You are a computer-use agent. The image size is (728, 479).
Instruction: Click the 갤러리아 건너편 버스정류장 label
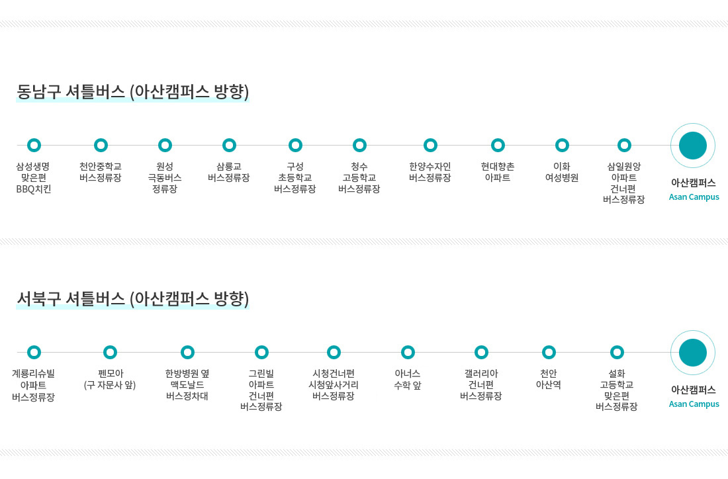[481, 385]
